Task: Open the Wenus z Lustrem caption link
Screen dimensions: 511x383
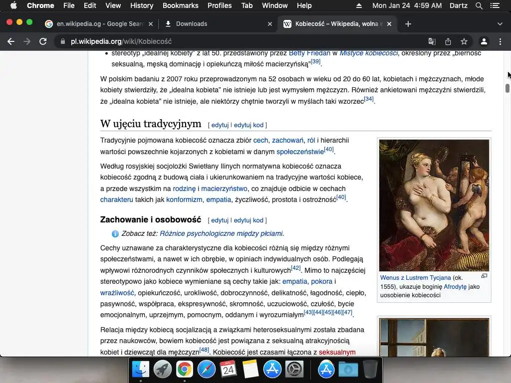Action: coord(416,278)
